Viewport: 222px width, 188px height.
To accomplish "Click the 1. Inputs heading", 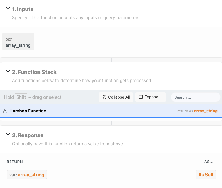I will click(23, 9).
